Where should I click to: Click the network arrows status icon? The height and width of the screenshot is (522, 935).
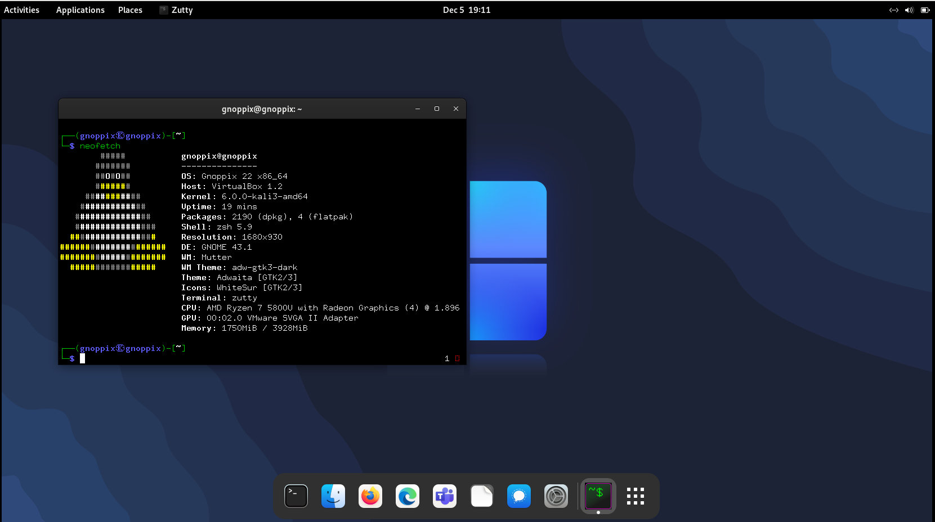click(894, 10)
